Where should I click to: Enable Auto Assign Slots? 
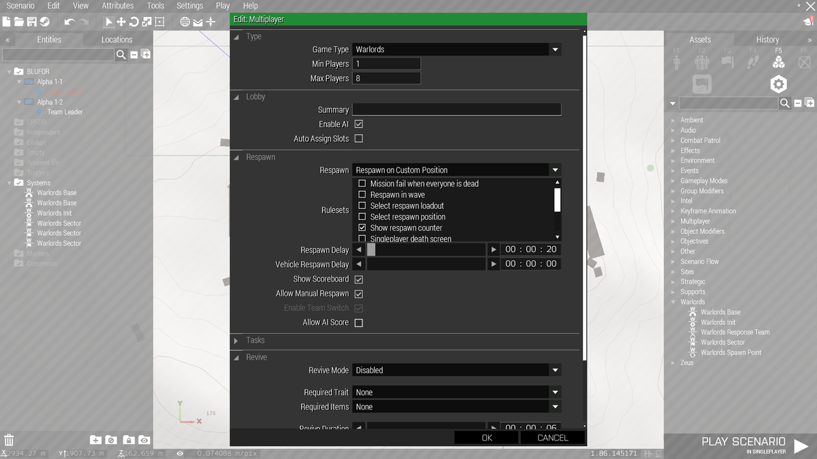(357, 137)
